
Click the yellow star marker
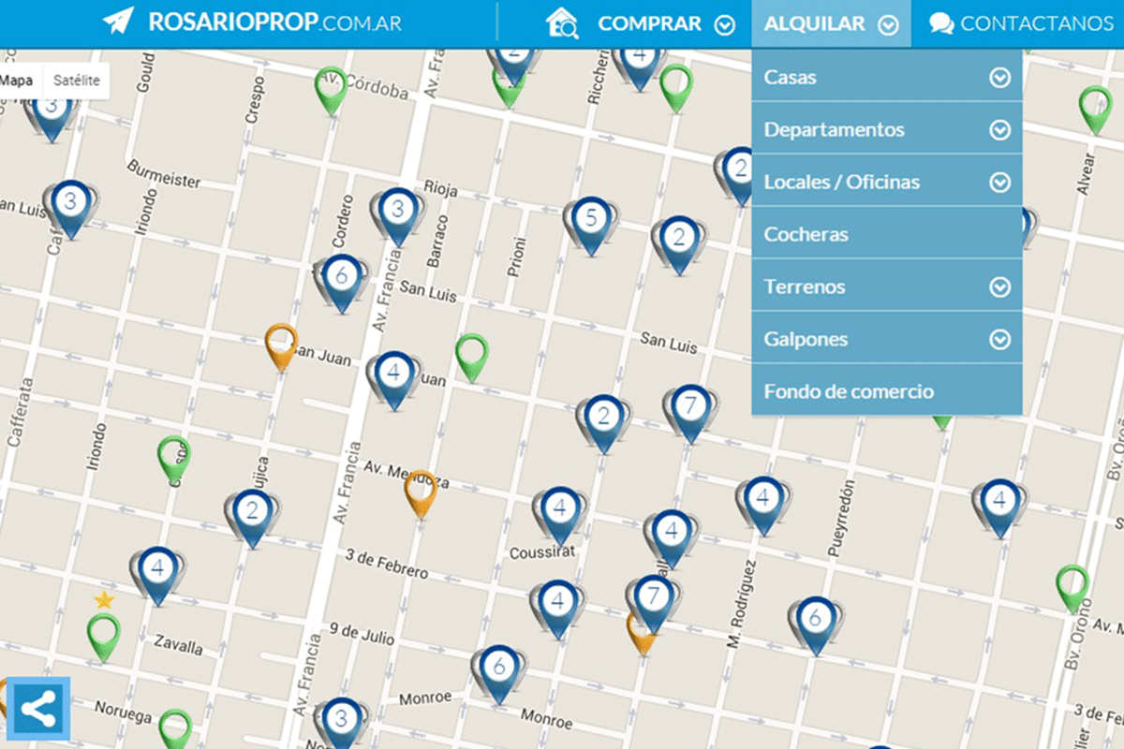point(104,600)
